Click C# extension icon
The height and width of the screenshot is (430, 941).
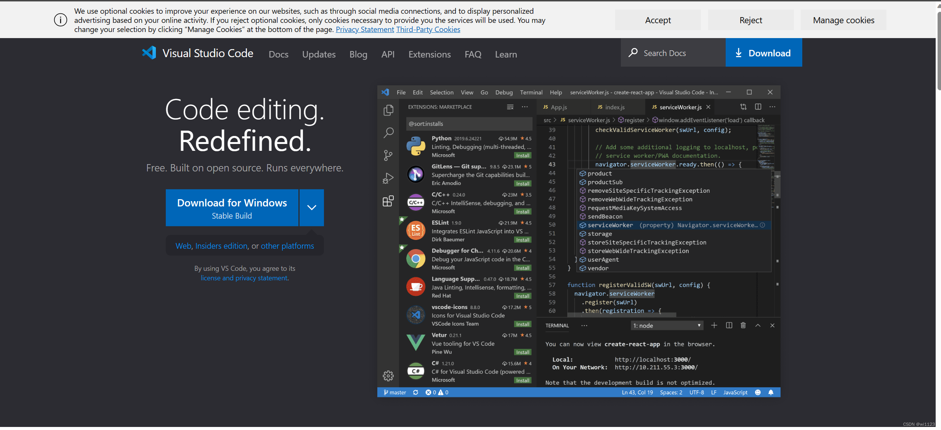point(416,371)
